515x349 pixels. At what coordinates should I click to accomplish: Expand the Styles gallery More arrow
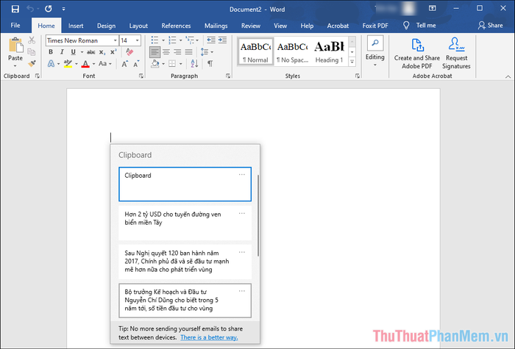click(x=352, y=61)
